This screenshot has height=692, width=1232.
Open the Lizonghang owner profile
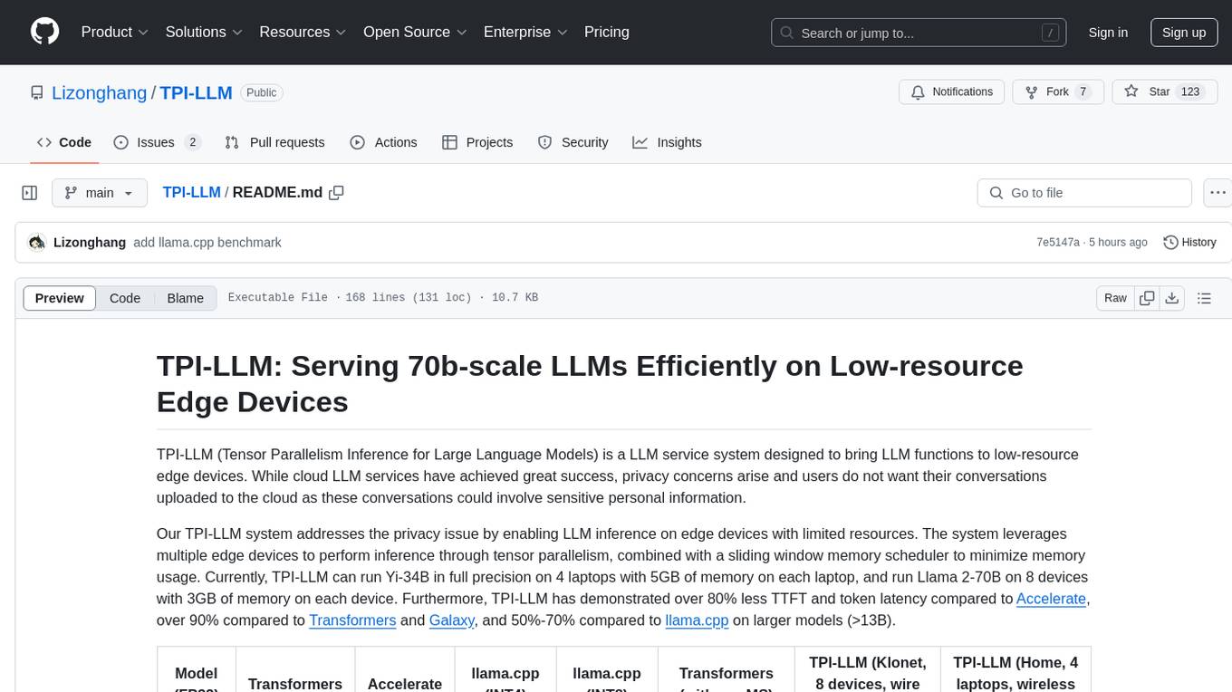(x=99, y=92)
